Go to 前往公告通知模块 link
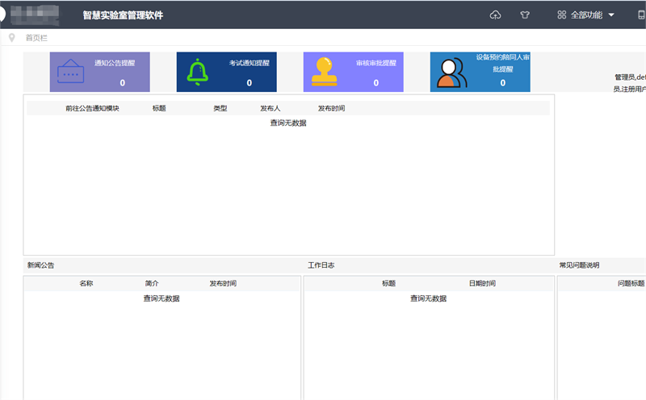This screenshot has width=646, height=400. [x=92, y=108]
